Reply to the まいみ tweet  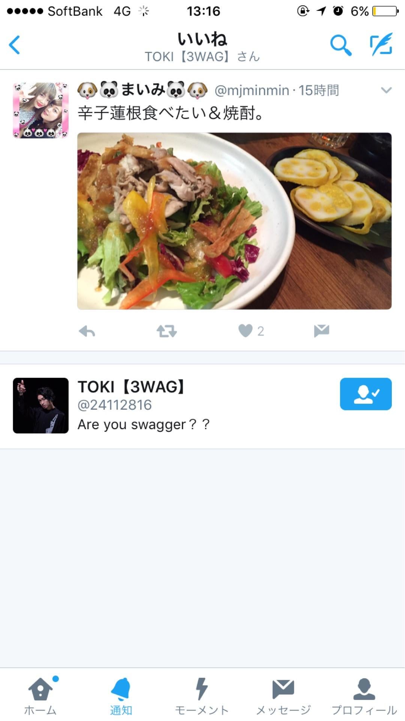coord(87,331)
